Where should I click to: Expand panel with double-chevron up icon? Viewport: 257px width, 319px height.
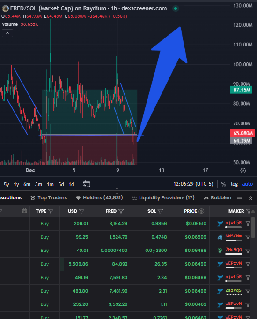(251, 198)
